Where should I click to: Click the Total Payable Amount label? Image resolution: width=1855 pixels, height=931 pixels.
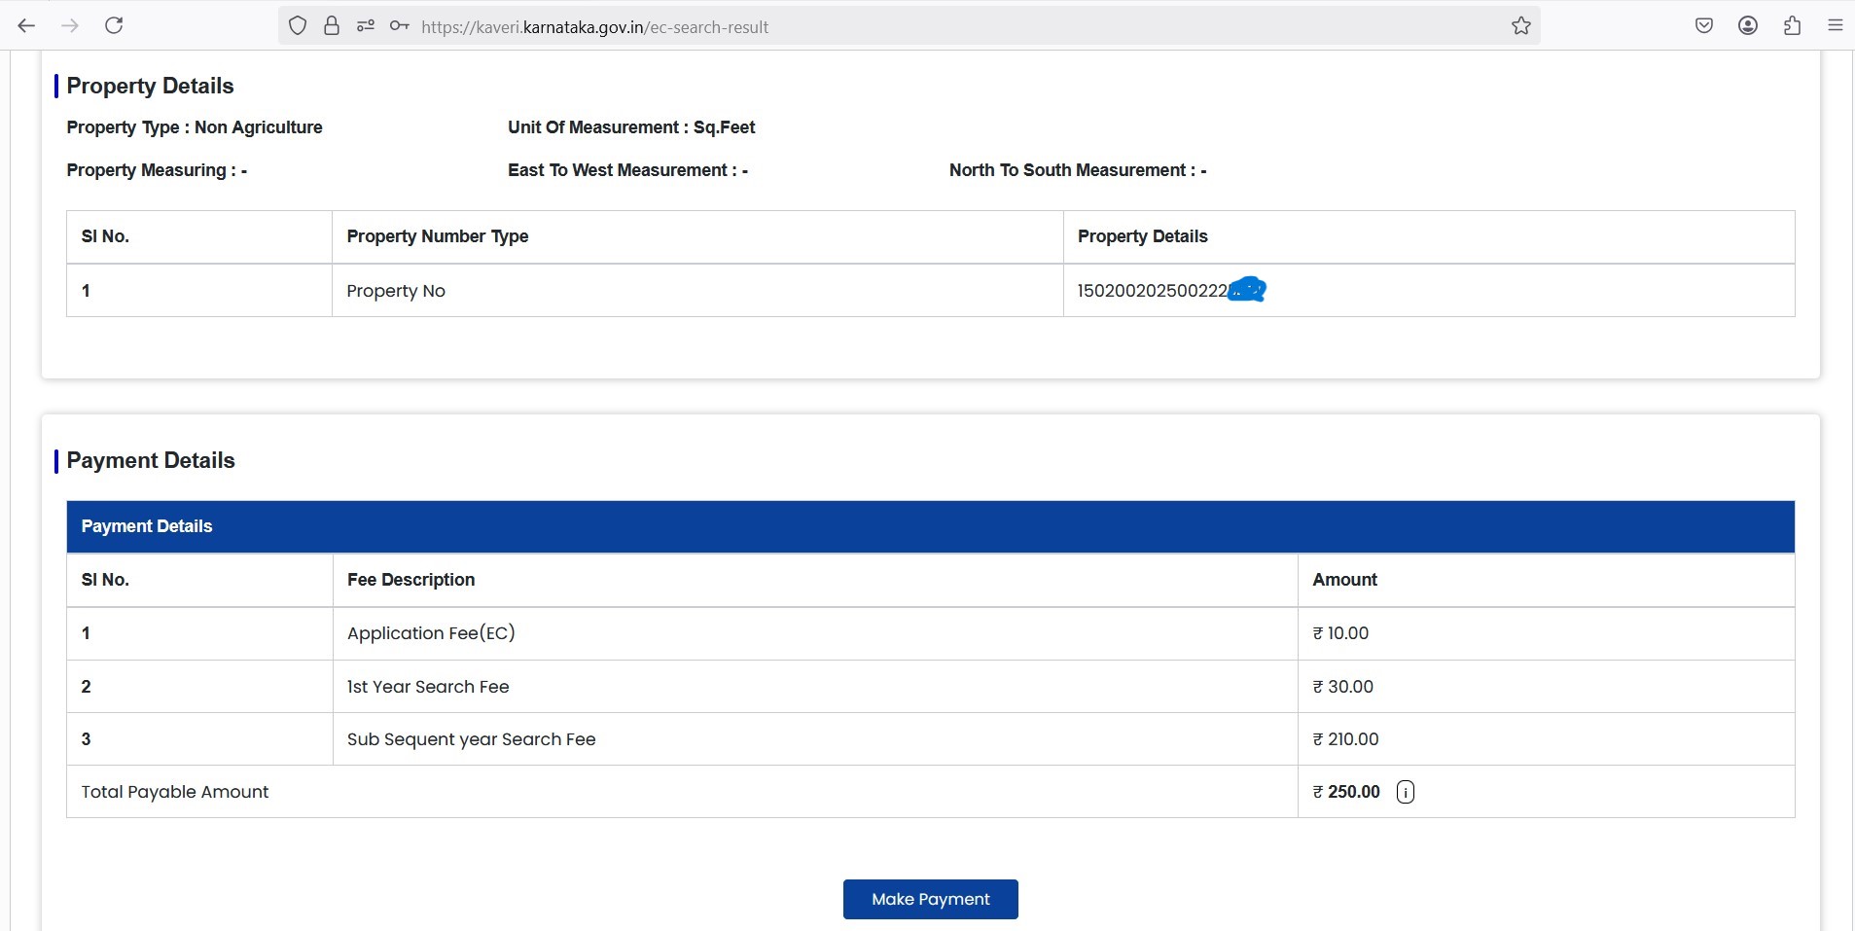tap(175, 792)
